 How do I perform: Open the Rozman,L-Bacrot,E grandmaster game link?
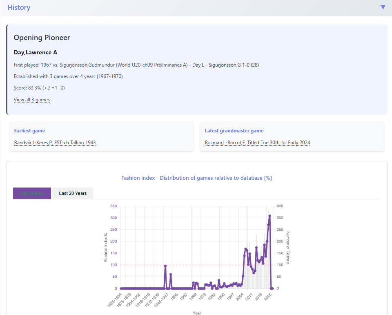point(257,143)
